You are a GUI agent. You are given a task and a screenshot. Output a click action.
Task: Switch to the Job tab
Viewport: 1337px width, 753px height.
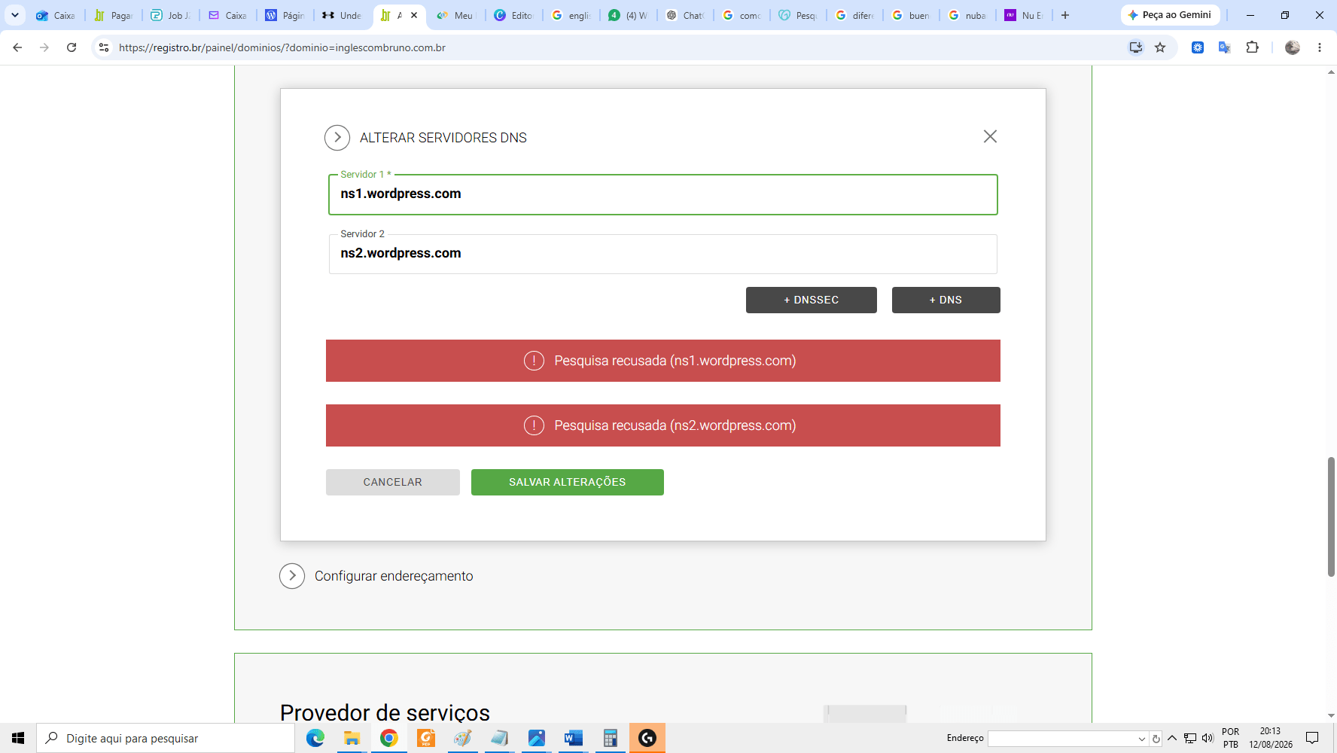[171, 15]
